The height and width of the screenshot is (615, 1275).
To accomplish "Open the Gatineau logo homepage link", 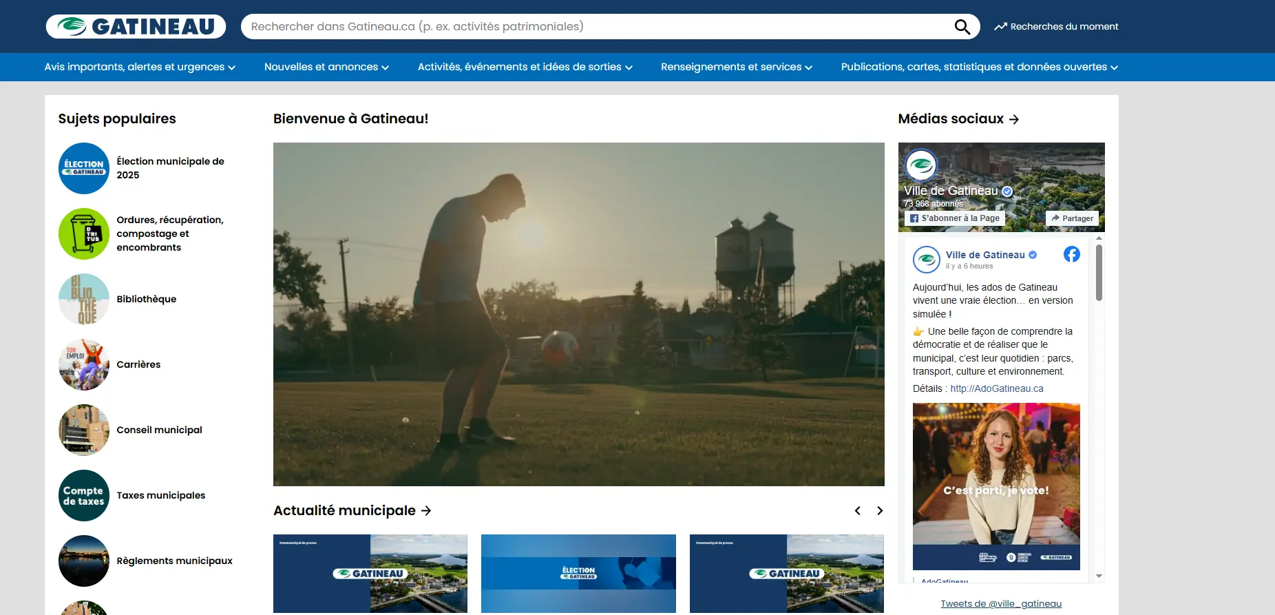I will click(x=136, y=27).
